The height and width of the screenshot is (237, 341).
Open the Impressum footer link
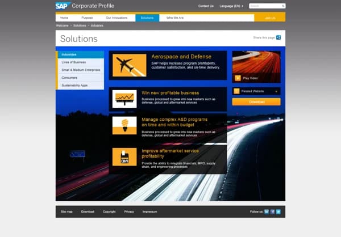click(x=149, y=211)
